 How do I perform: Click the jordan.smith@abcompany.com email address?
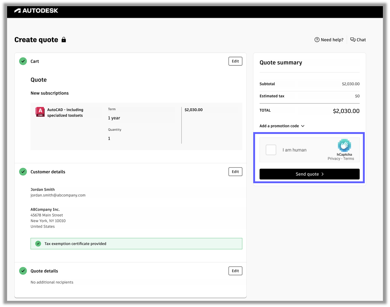tap(58, 195)
